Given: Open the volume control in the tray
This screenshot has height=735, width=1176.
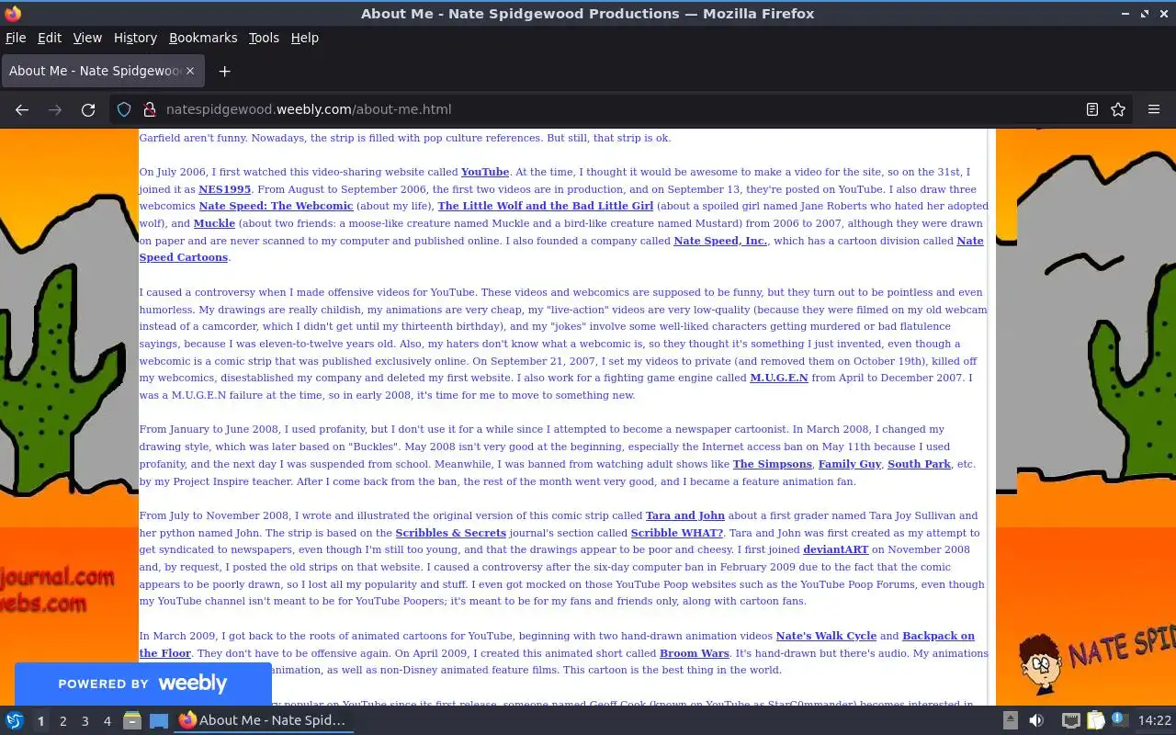Looking at the screenshot, I should [1036, 720].
